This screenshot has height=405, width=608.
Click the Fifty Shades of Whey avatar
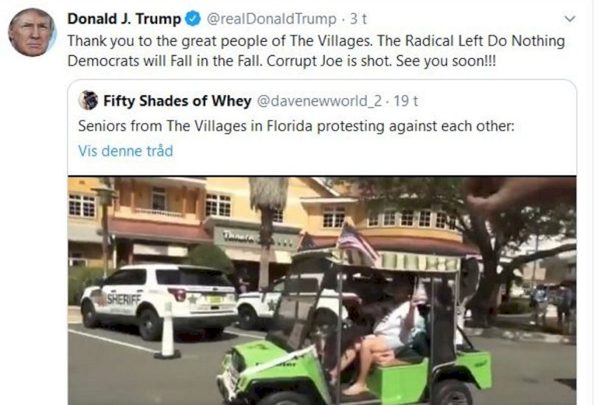pyautogui.click(x=88, y=100)
